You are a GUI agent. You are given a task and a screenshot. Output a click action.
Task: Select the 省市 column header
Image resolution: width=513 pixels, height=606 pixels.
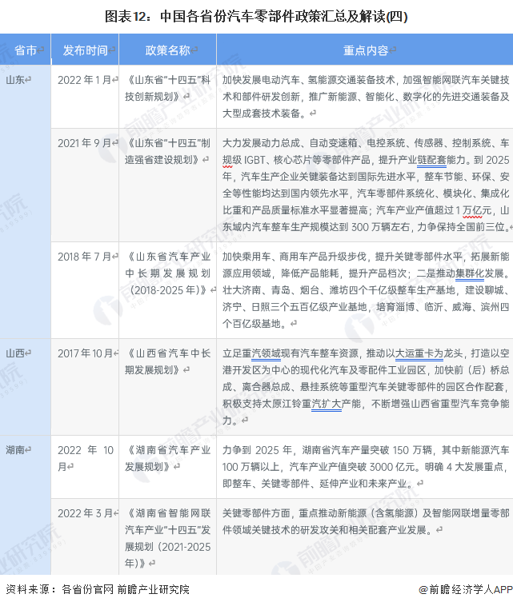26,50
